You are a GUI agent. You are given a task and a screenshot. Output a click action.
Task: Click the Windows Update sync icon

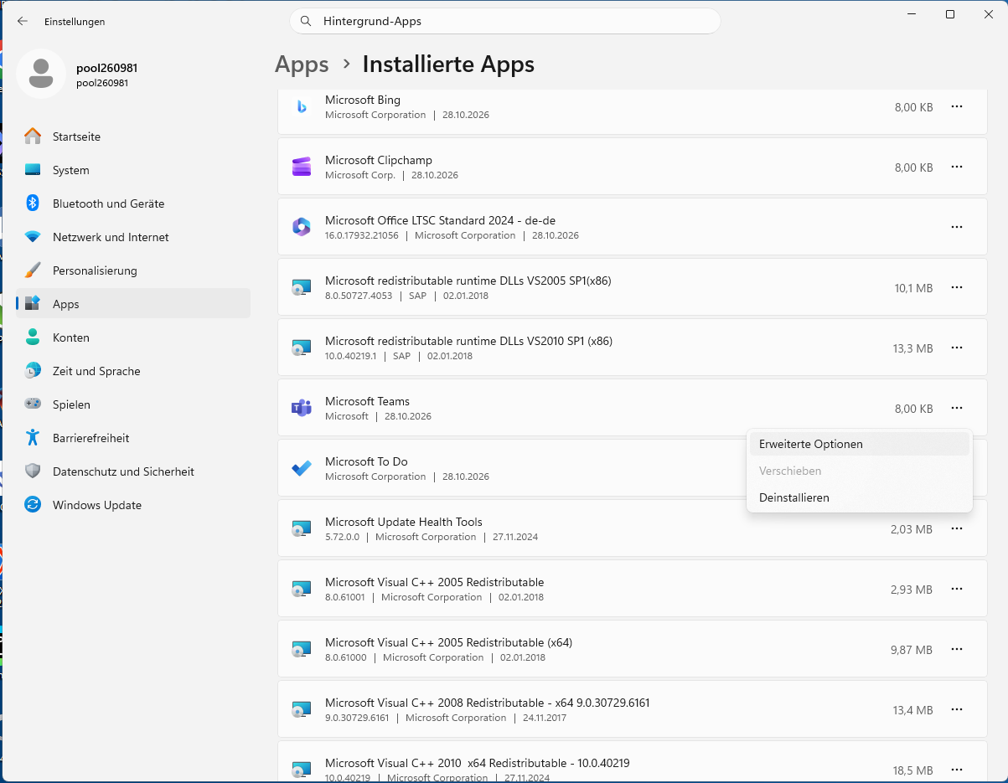(33, 505)
